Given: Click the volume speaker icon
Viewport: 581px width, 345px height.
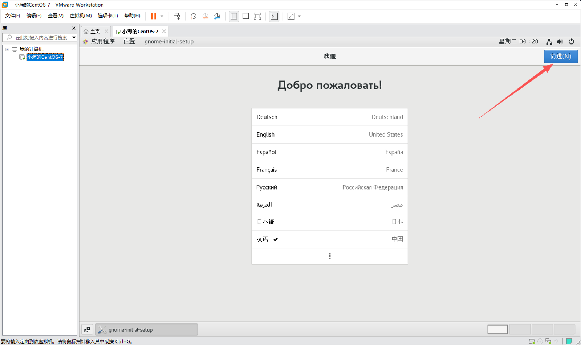Looking at the screenshot, I should click(x=560, y=42).
